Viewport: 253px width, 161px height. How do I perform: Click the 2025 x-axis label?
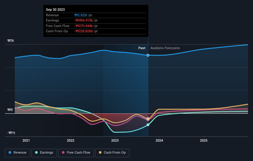pyautogui.click(x=204, y=140)
